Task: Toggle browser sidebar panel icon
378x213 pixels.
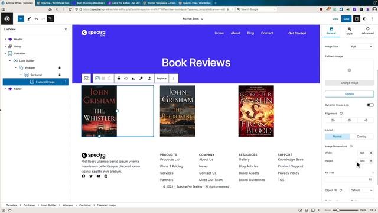Action: pyautogui.click(x=3, y=9)
